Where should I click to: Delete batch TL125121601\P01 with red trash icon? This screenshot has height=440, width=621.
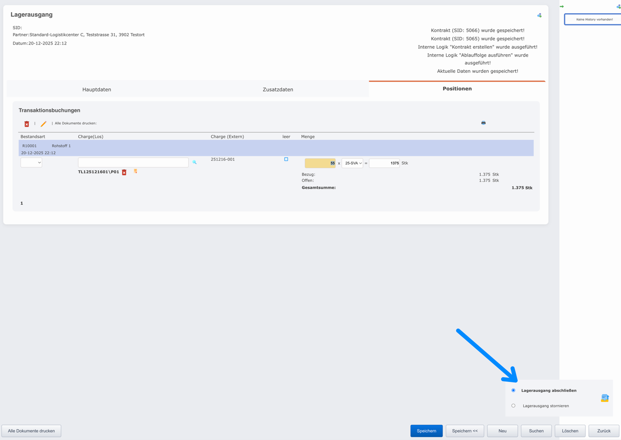pos(124,172)
